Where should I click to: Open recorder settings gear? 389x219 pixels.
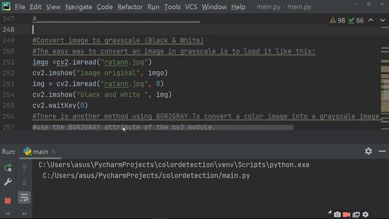point(365,214)
